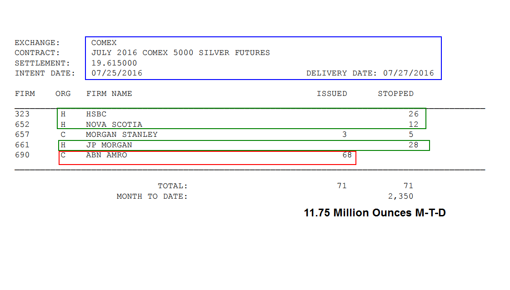Viewport: 510px width, 290px height.
Task: Click the FIRM column header
Action: (x=25, y=94)
